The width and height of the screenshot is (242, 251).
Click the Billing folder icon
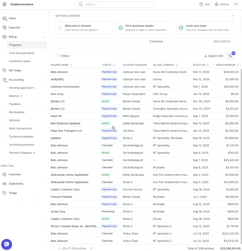5,37
